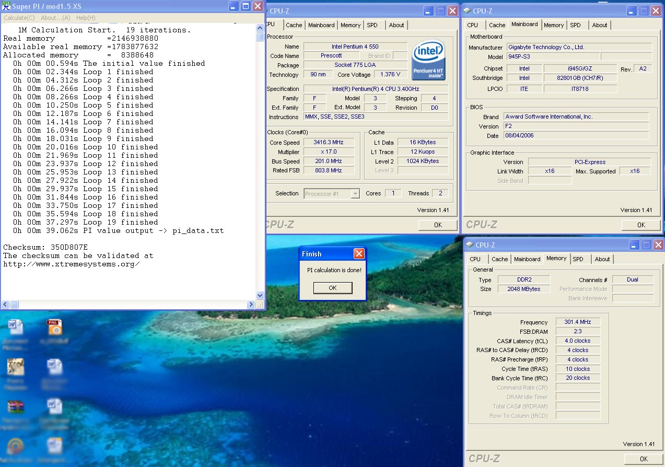Switch to Cache tab in CPU-Z CPU window
This screenshot has height=467, width=665.
[294, 25]
